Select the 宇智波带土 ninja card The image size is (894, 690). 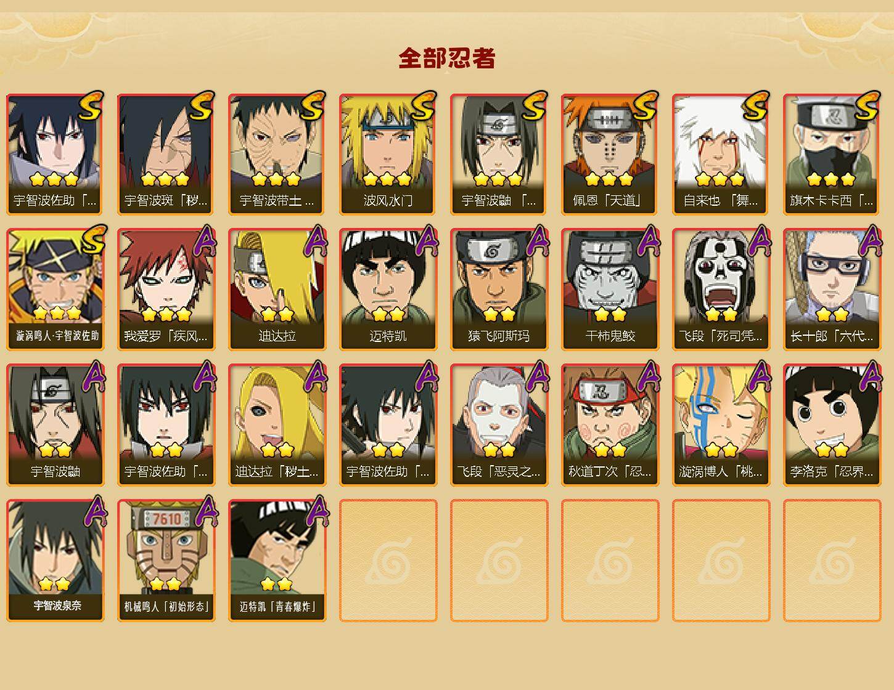click(x=277, y=154)
